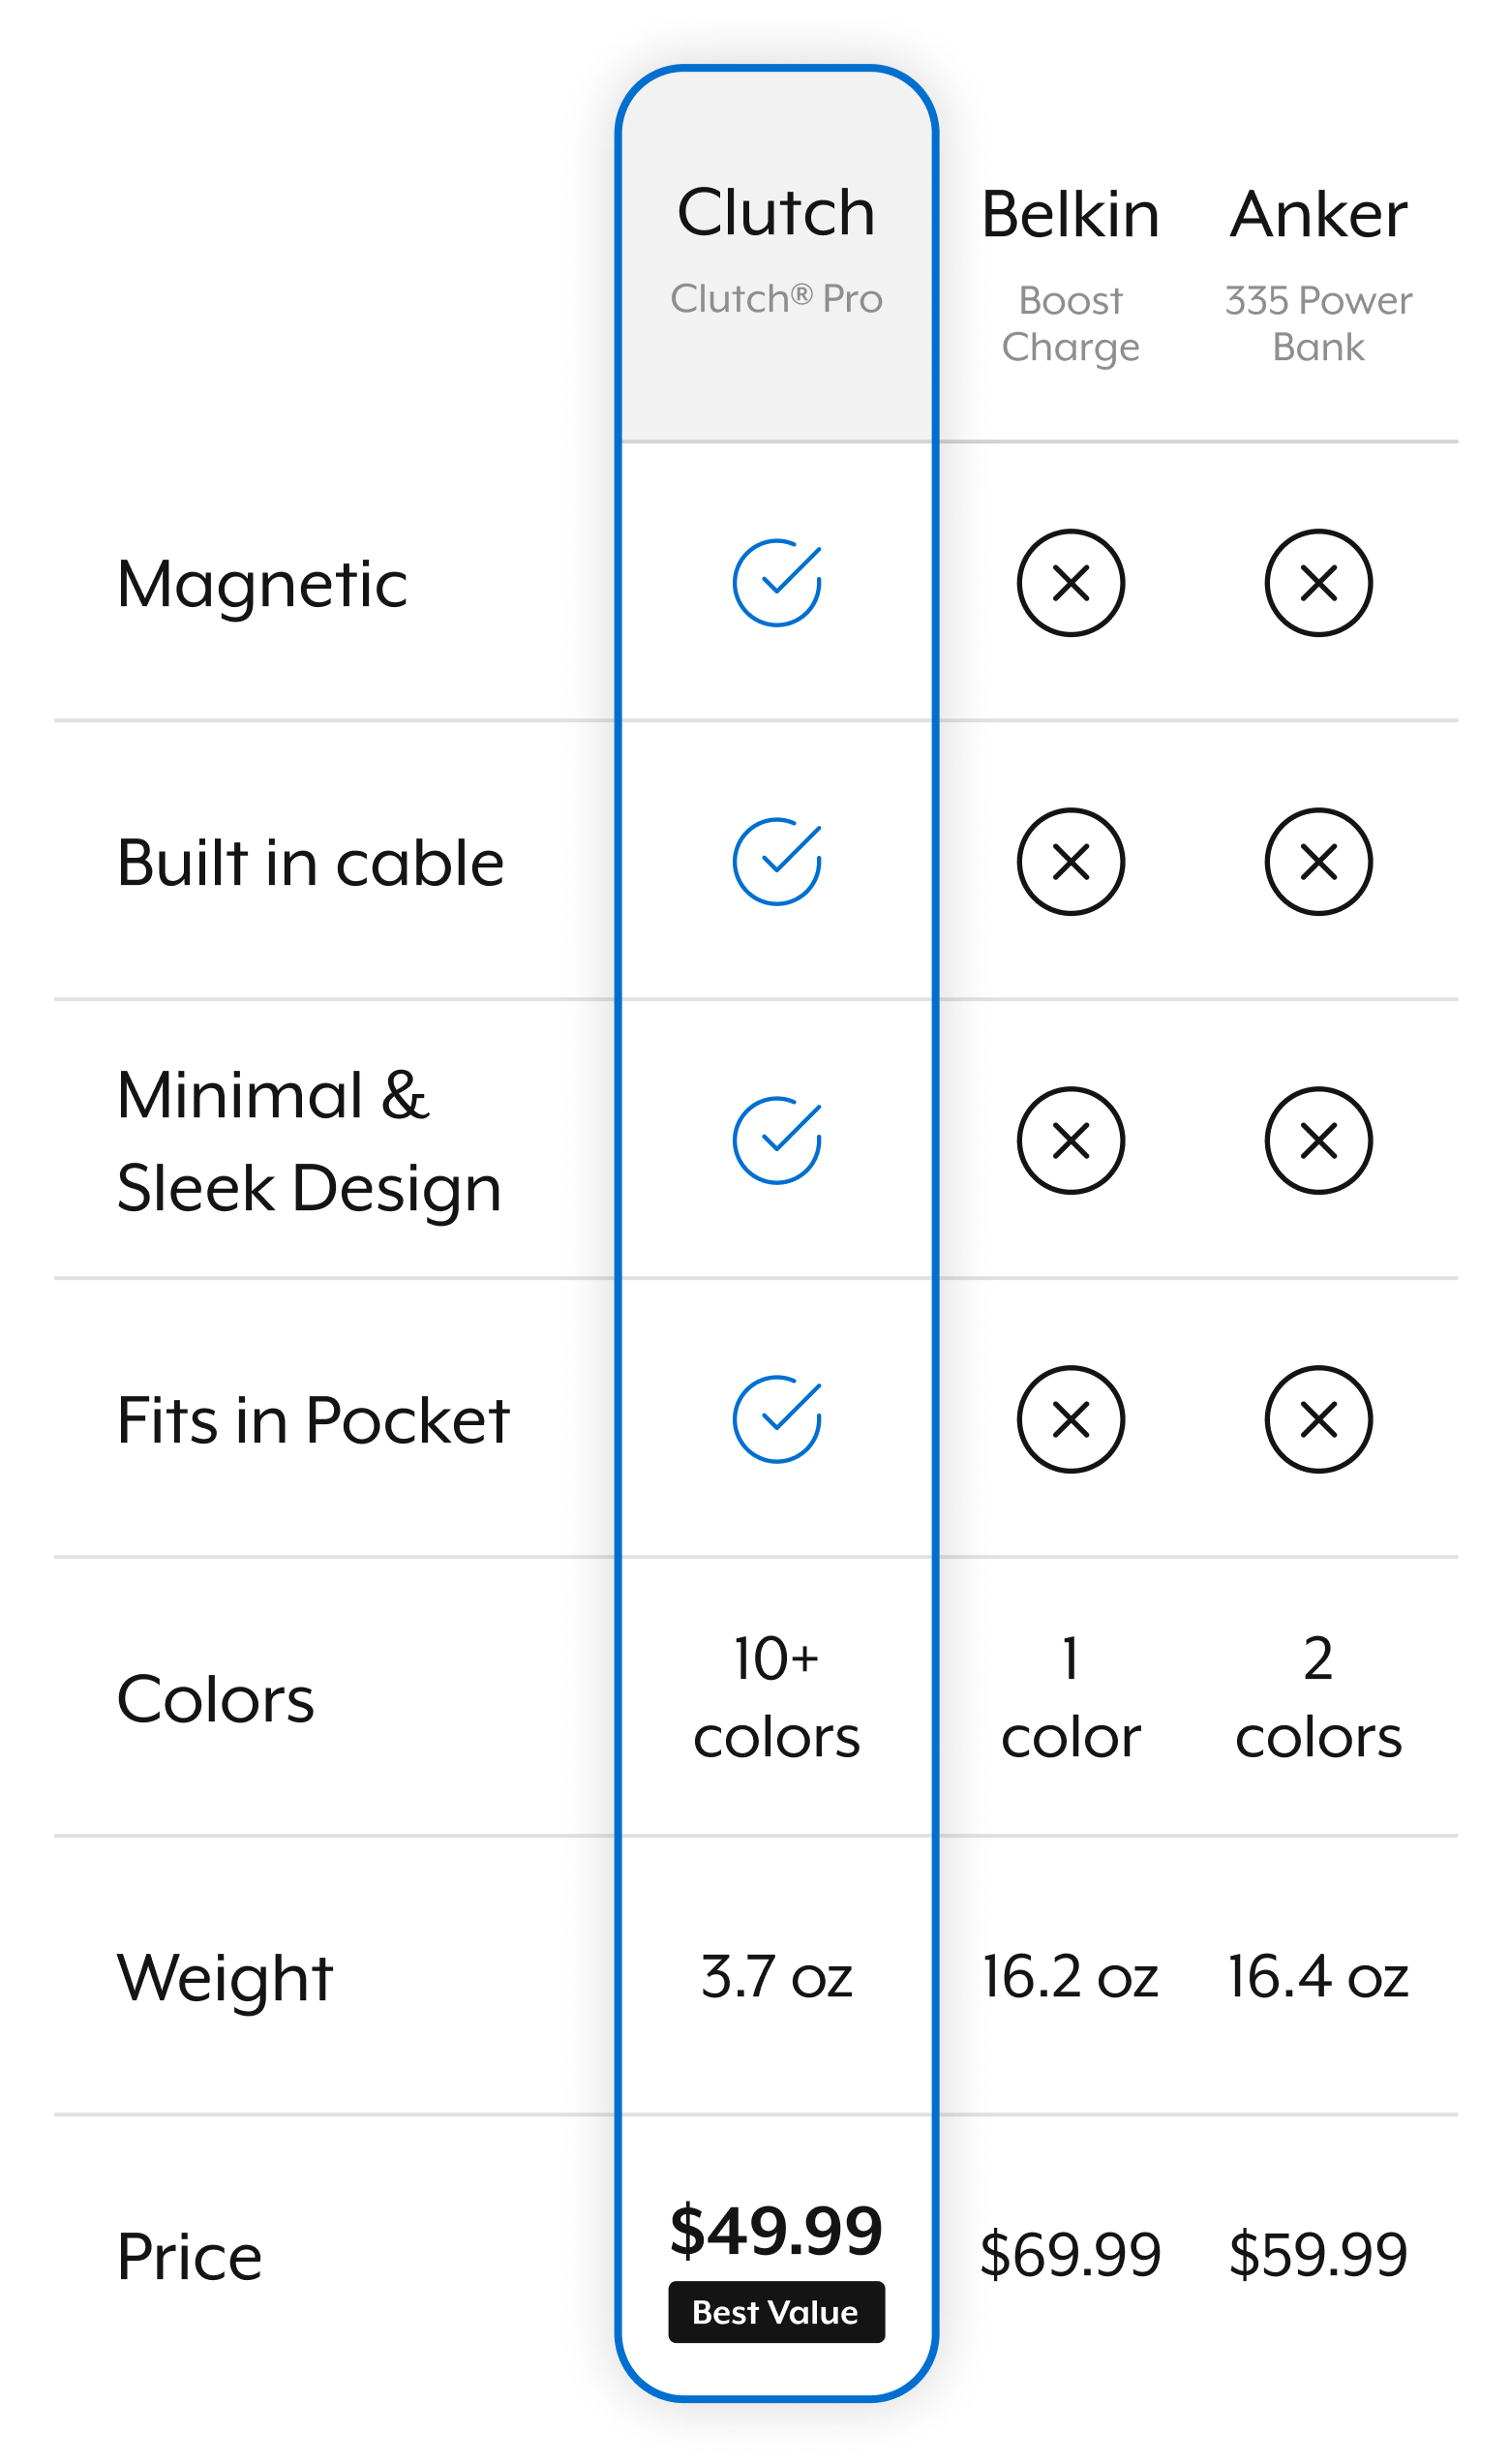
Task: Click Anker's X icon in Magnetic row
Action: tap(1318, 583)
